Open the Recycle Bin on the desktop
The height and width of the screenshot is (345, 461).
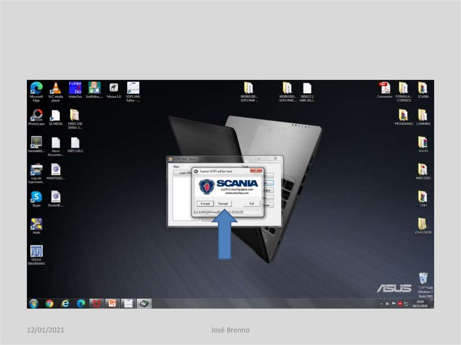tap(423, 278)
